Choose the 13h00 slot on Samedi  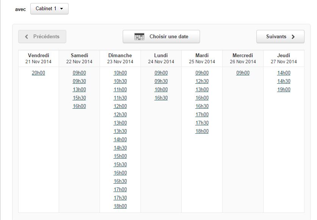point(79,89)
